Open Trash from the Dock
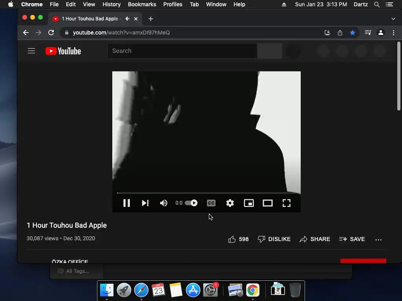The width and height of the screenshot is (402, 301). click(295, 290)
